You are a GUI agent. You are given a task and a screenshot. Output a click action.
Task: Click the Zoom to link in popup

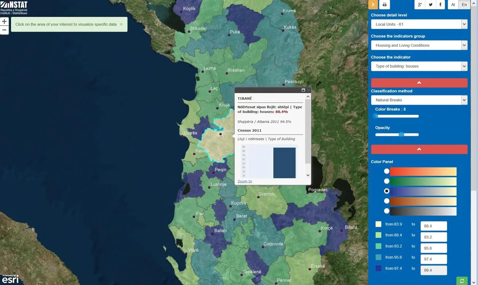click(244, 181)
